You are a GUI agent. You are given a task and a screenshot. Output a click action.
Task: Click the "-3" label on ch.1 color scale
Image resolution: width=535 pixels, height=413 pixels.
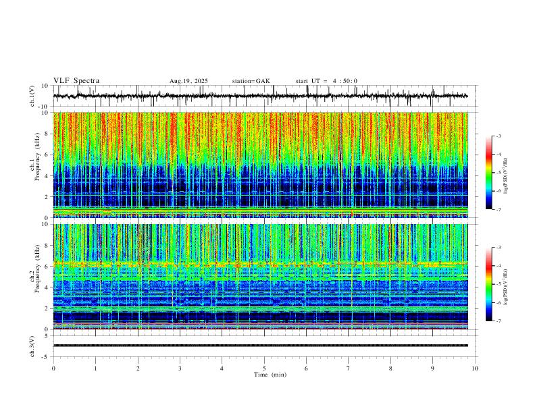click(x=499, y=136)
